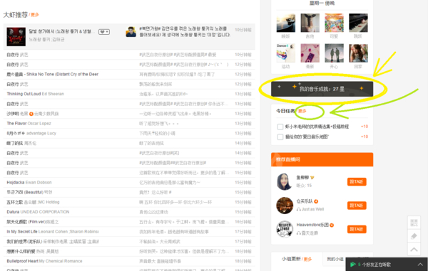Switch to the 小组更新 tab
This screenshot has width=428, height=271.
(291, 259)
